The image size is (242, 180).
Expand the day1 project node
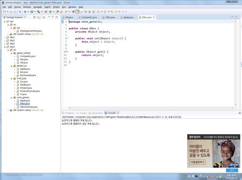[x=5, y=37]
